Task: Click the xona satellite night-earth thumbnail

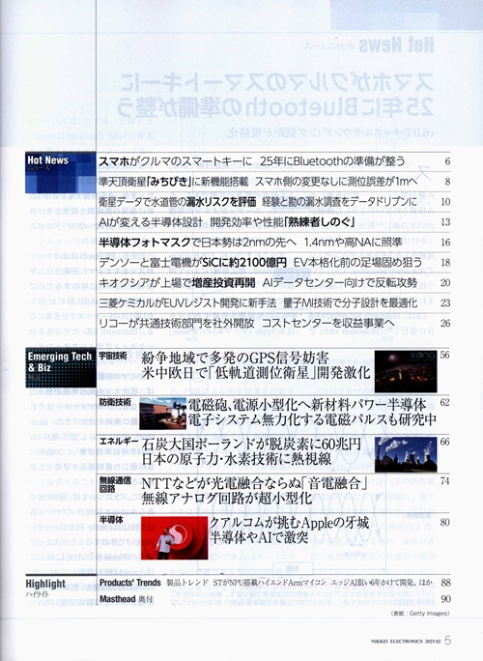Action: tap(406, 371)
